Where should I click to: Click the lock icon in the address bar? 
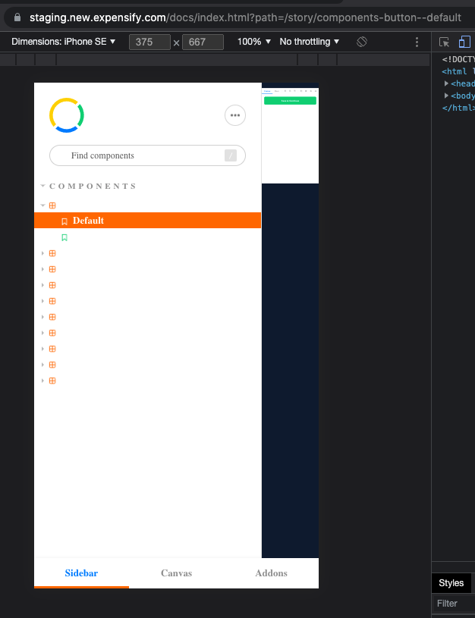[17, 17]
